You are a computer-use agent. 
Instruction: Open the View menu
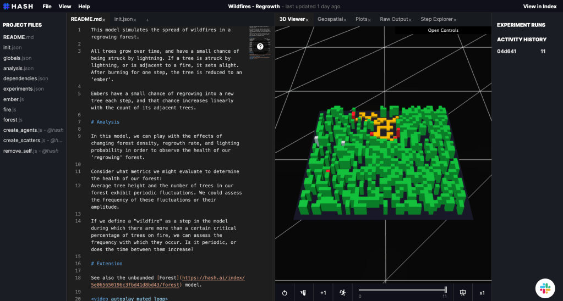pos(65,7)
